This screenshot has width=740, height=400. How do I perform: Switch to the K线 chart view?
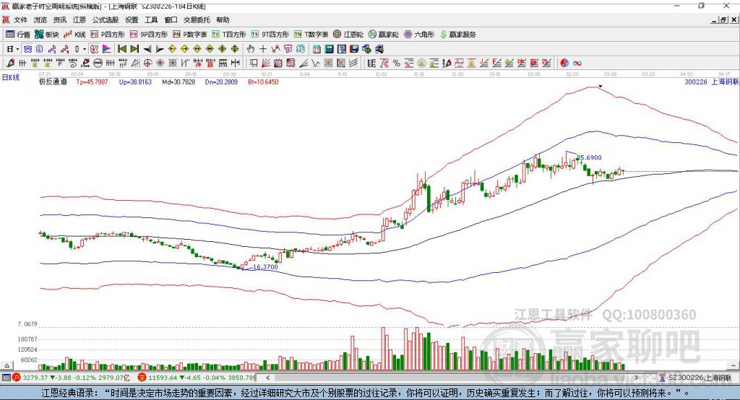click(74, 35)
